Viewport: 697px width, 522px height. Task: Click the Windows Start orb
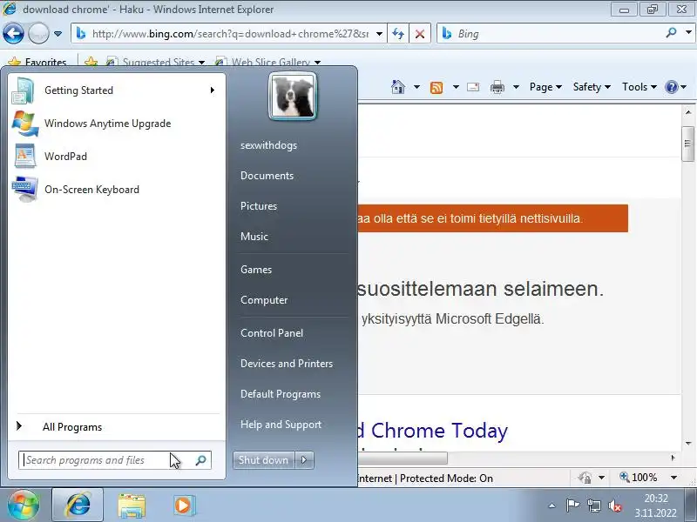pos(24,505)
